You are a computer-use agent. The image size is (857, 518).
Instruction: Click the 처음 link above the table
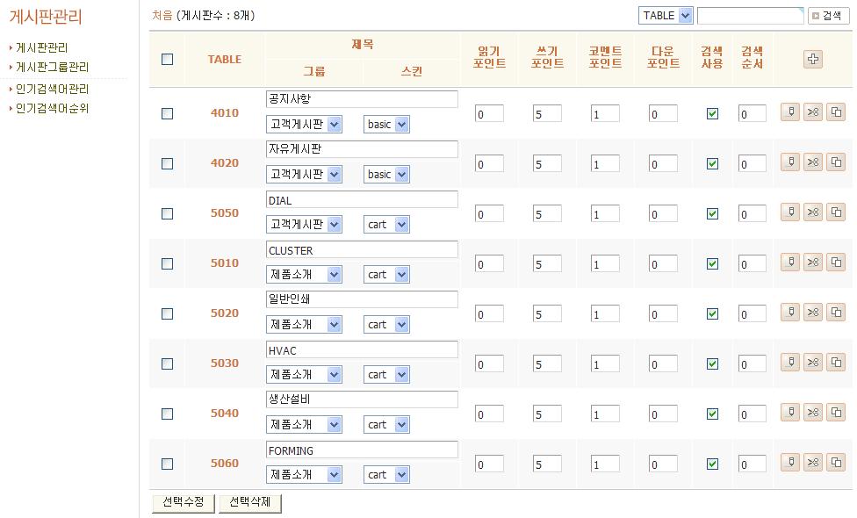[162, 15]
